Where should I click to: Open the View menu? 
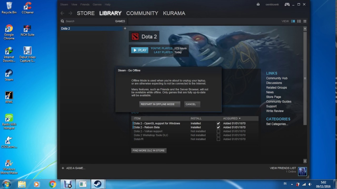point(74,4)
